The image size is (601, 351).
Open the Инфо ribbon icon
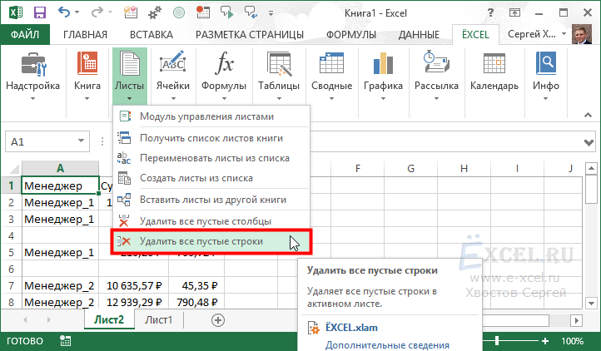(546, 63)
